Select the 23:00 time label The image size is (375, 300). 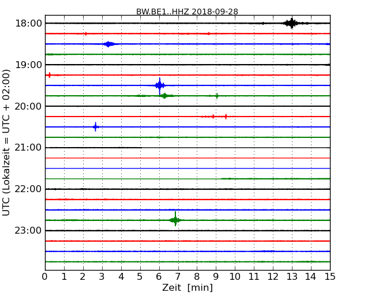[x=28, y=231]
